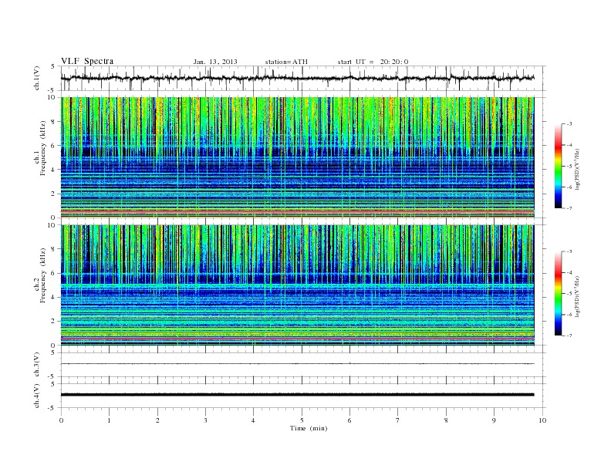
Task: Click the '10' minute tick on time axis
Action: pyautogui.click(x=542, y=420)
